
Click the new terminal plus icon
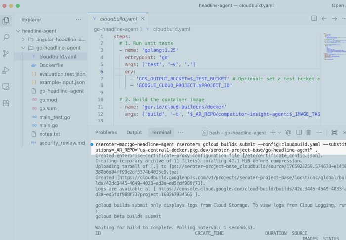coord(272,133)
